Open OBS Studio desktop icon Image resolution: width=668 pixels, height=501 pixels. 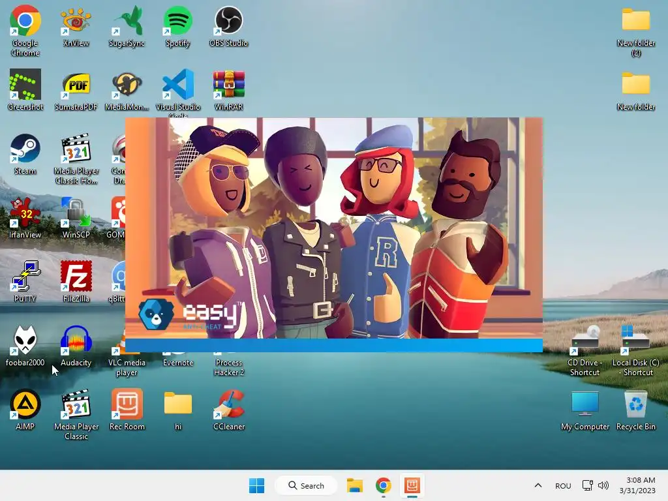coord(228,25)
